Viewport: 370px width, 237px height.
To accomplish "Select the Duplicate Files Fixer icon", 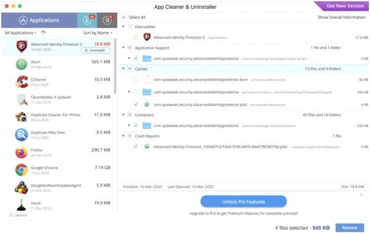I will (21, 135).
